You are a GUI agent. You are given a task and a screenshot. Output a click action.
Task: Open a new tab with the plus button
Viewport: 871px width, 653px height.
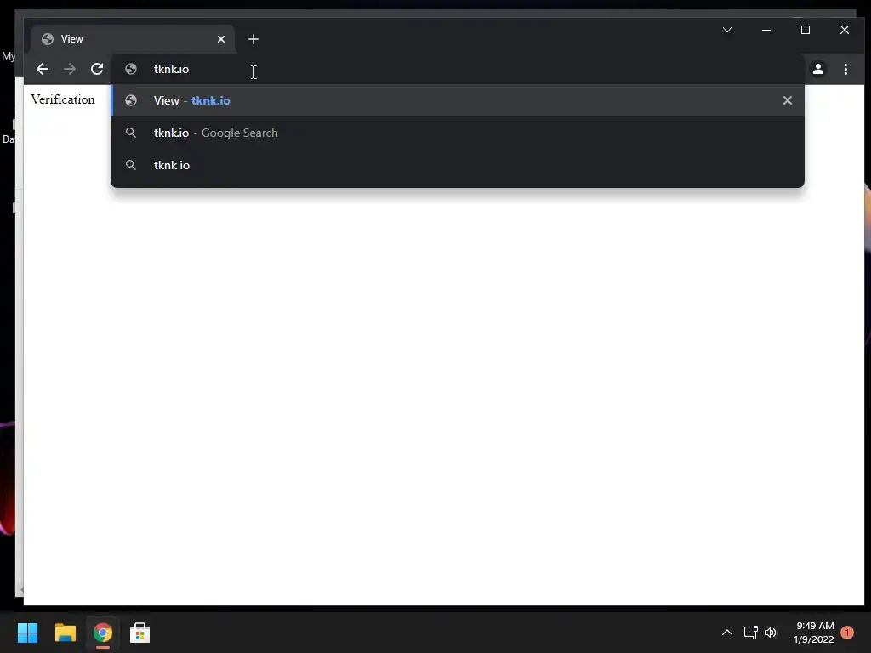point(253,39)
